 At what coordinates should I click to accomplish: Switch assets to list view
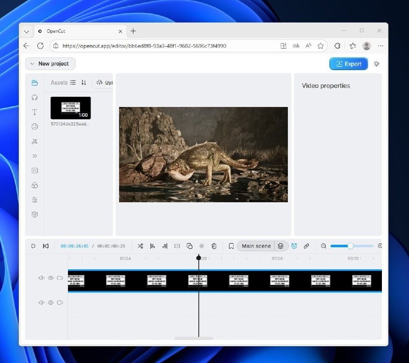point(73,82)
